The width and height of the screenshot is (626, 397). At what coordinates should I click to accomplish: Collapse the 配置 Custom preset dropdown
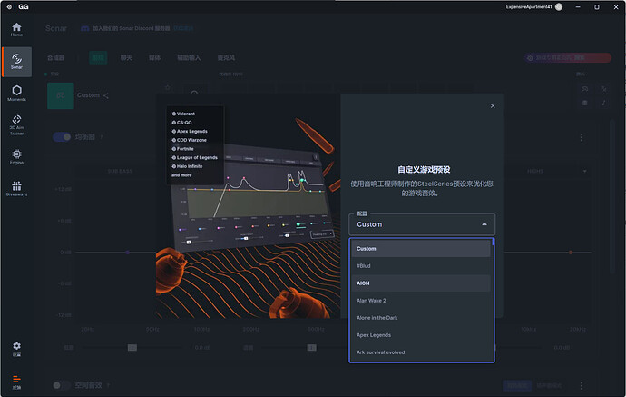[x=422, y=224]
